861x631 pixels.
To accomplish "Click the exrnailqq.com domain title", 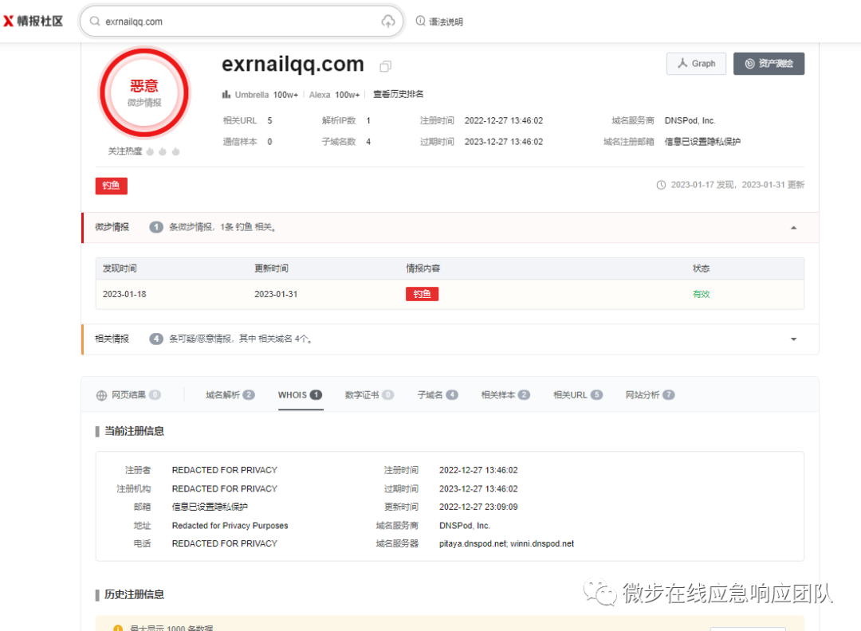I will pos(293,65).
